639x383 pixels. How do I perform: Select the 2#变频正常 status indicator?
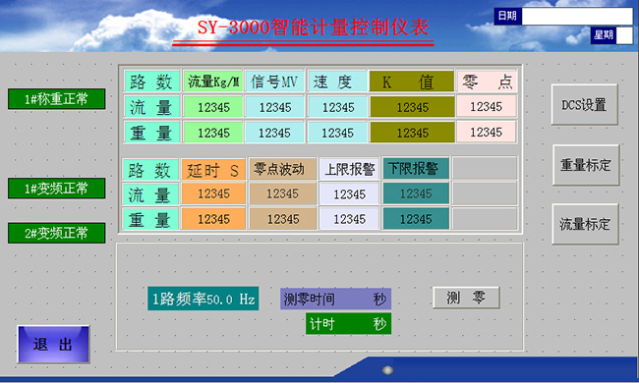click(57, 233)
